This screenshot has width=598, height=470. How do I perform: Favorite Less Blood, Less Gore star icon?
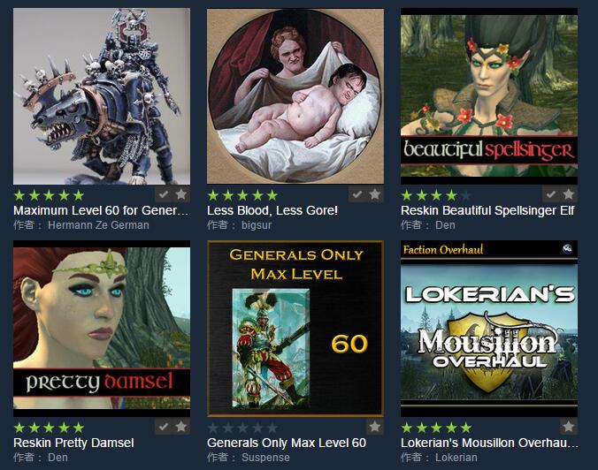pos(375,194)
